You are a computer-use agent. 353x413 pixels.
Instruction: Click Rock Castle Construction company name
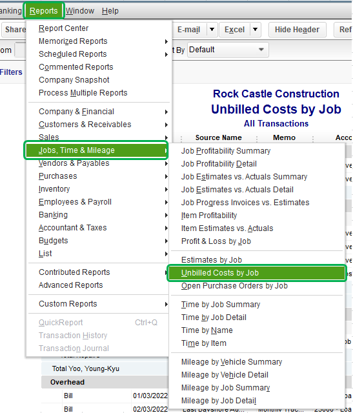(x=276, y=94)
